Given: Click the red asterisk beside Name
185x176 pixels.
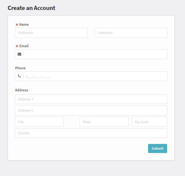Looking at the screenshot, I should (17, 24).
